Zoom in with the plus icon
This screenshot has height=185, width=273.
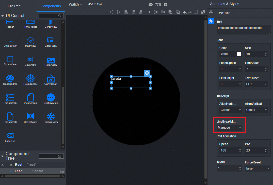coord(166,5)
